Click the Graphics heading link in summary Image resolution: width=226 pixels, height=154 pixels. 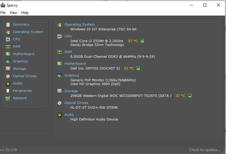[x=72, y=75]
